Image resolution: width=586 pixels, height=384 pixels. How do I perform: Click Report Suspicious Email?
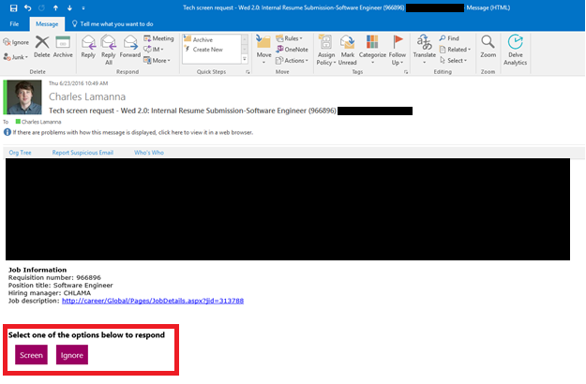pyautogui.click(x=83, y=153)
